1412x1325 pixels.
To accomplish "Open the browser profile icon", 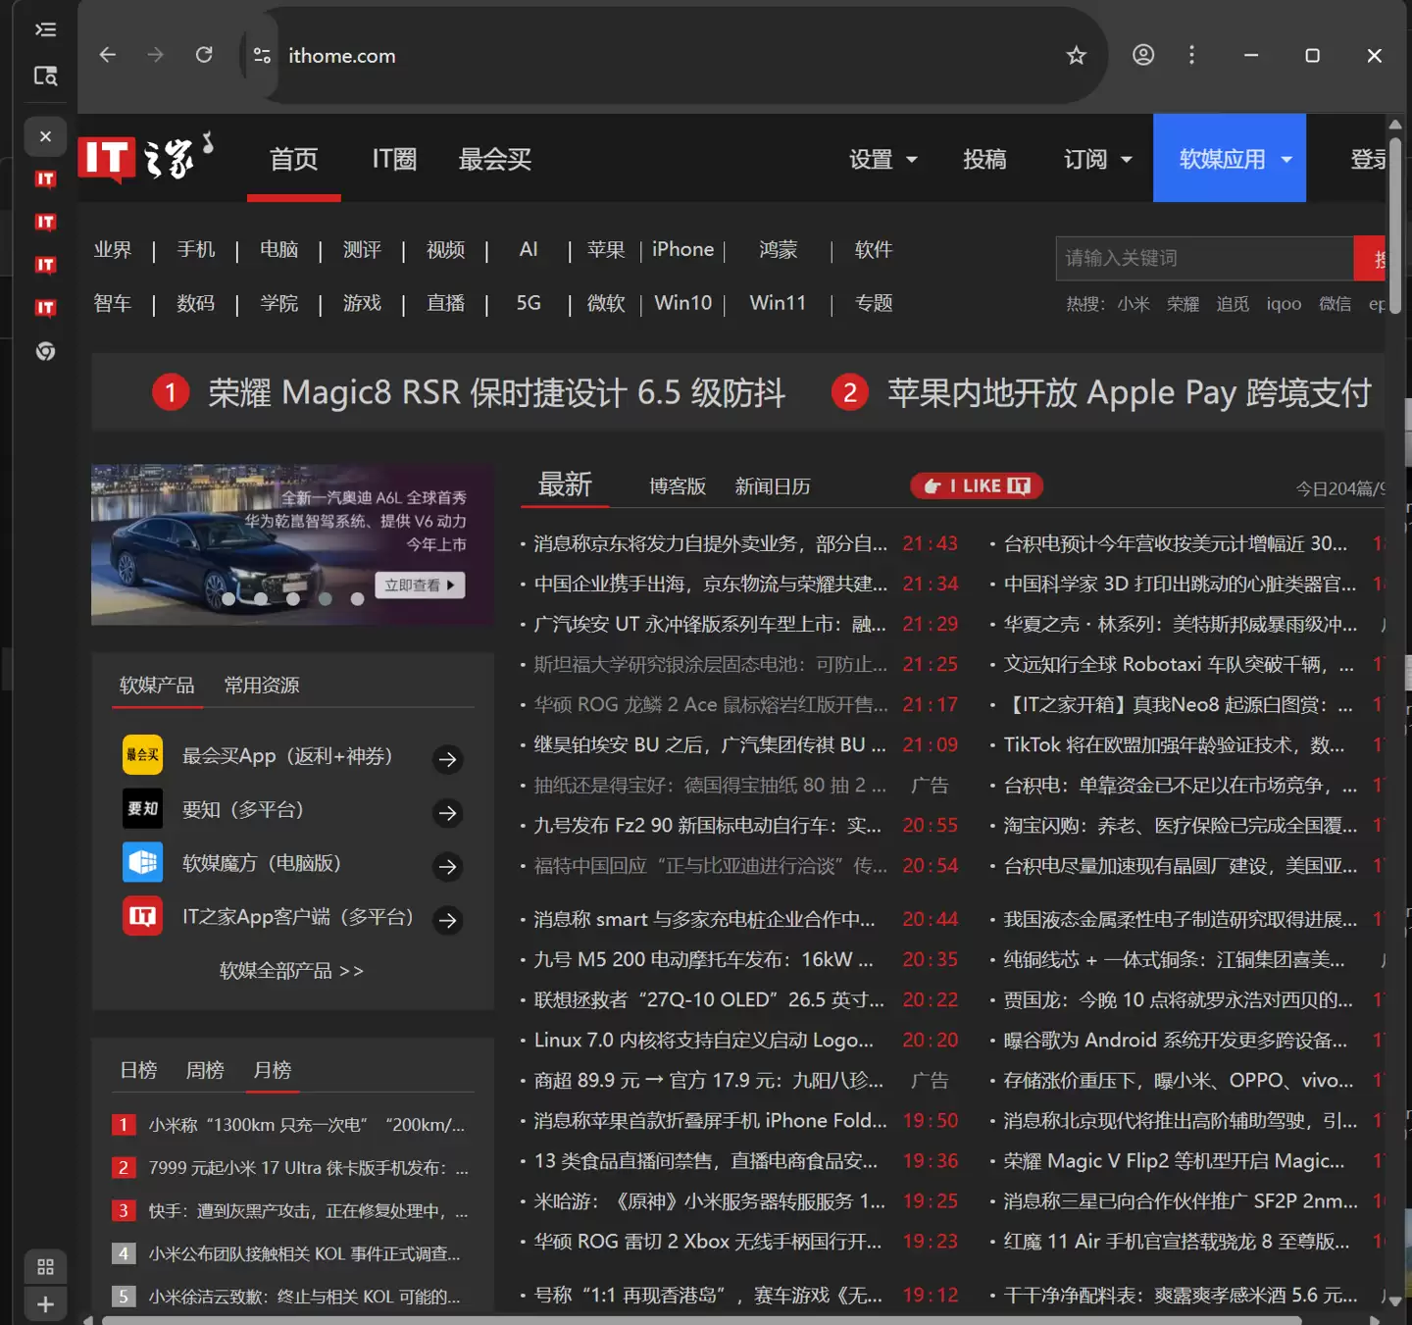I will click(1142, 55).
